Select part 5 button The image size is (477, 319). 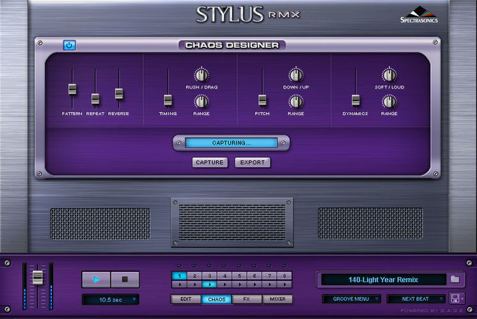click(240, 276)
